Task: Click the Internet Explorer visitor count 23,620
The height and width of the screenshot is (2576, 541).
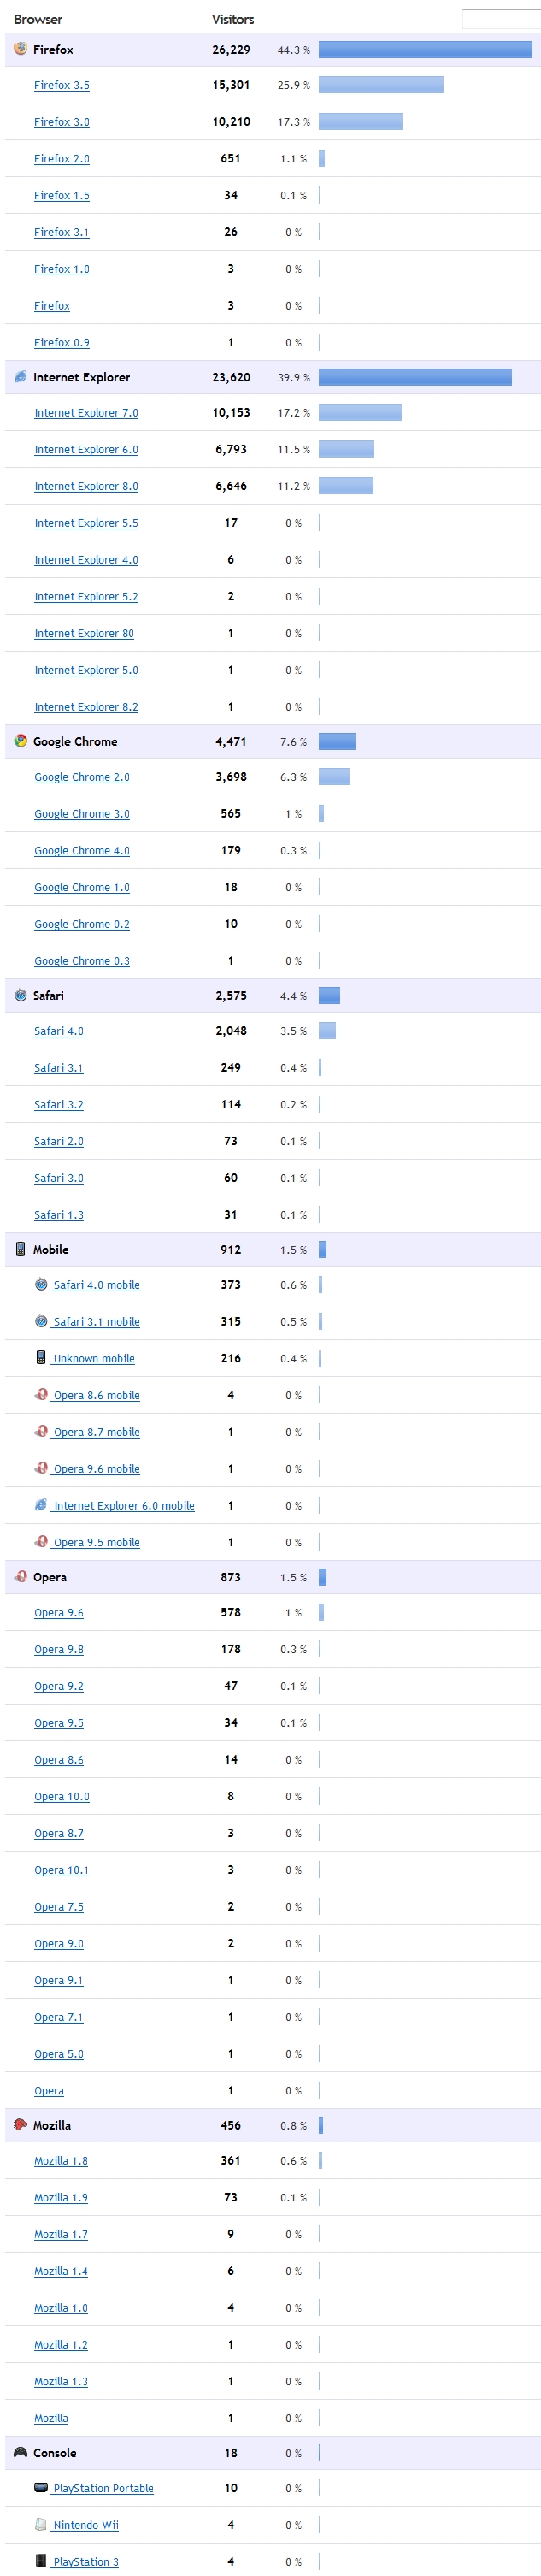Action: [231, 377]
